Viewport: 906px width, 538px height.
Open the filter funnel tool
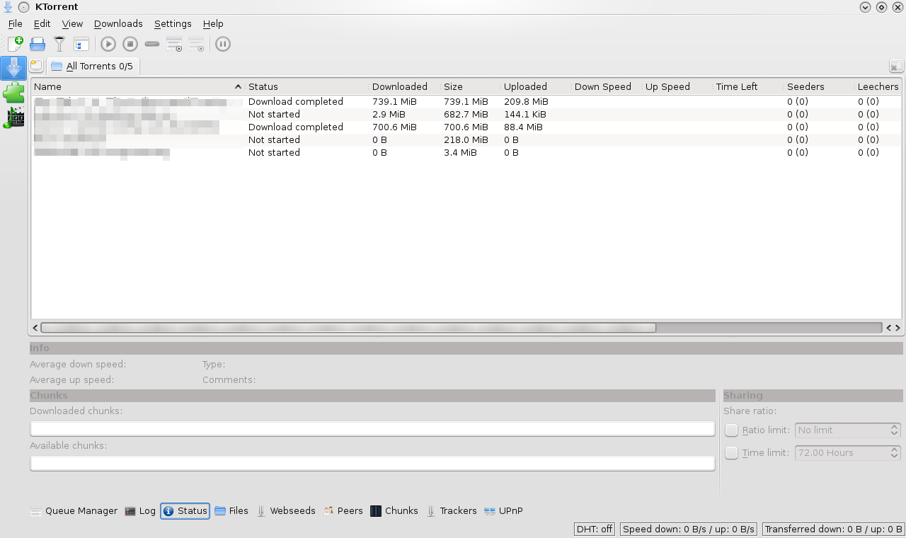tap(59, 44)
